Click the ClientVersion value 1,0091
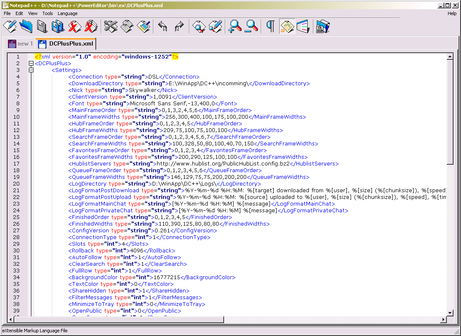Screen dimensions: 461x336 162,97
